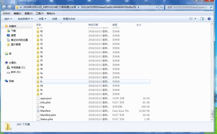Select the f0 folder icon
The height and width of the screenshot is (134, 217).
pos(38,31)
